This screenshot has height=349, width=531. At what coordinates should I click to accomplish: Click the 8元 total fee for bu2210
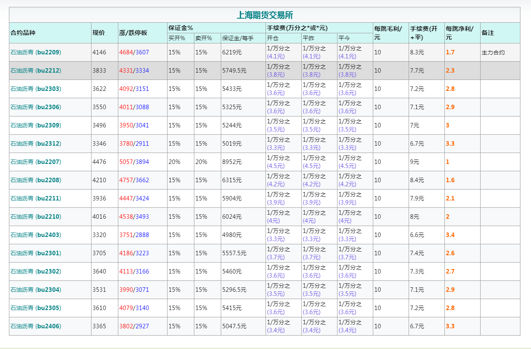tap(415, 217)
